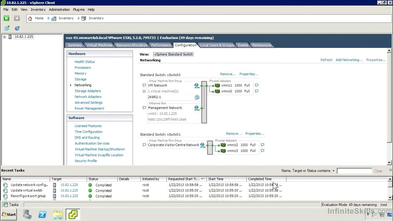Viewport: 393px width, 221px height.
Task: Click the vmnic2 adapter icon
Action: point(223,145)
